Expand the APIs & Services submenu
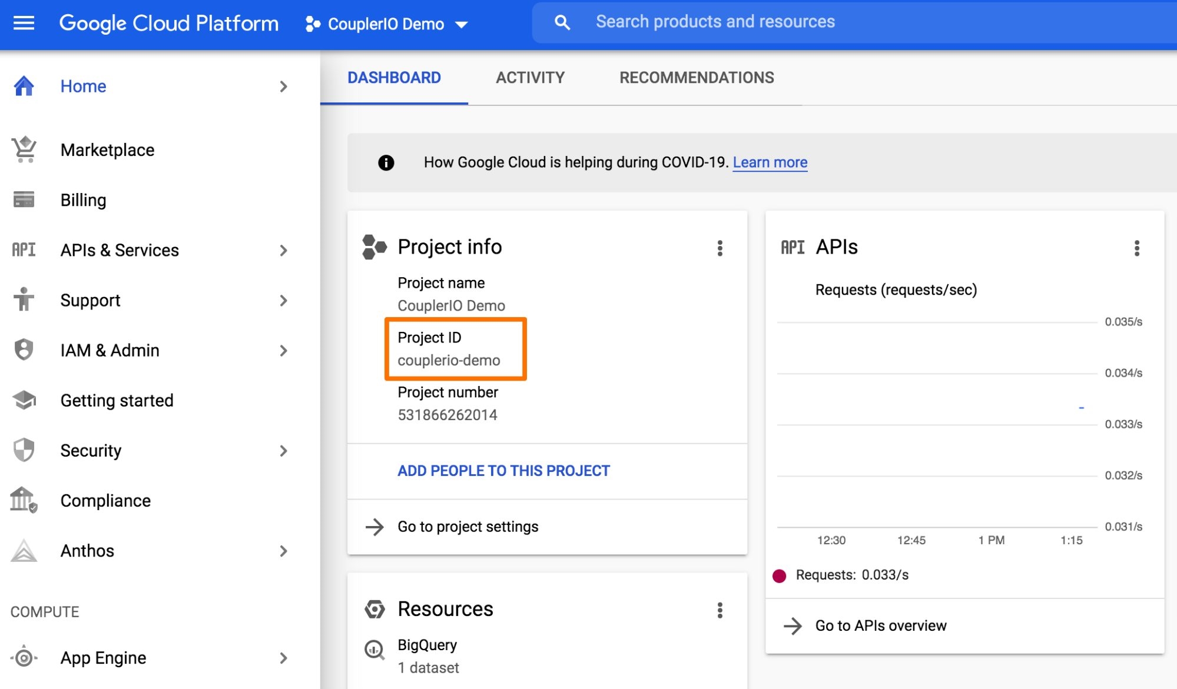Screen dimensions: 1177x689 [283, 251]
